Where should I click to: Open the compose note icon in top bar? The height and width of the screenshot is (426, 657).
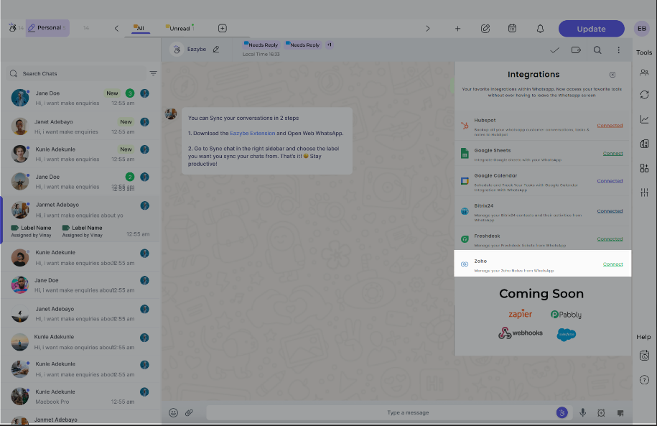(485, 29)
